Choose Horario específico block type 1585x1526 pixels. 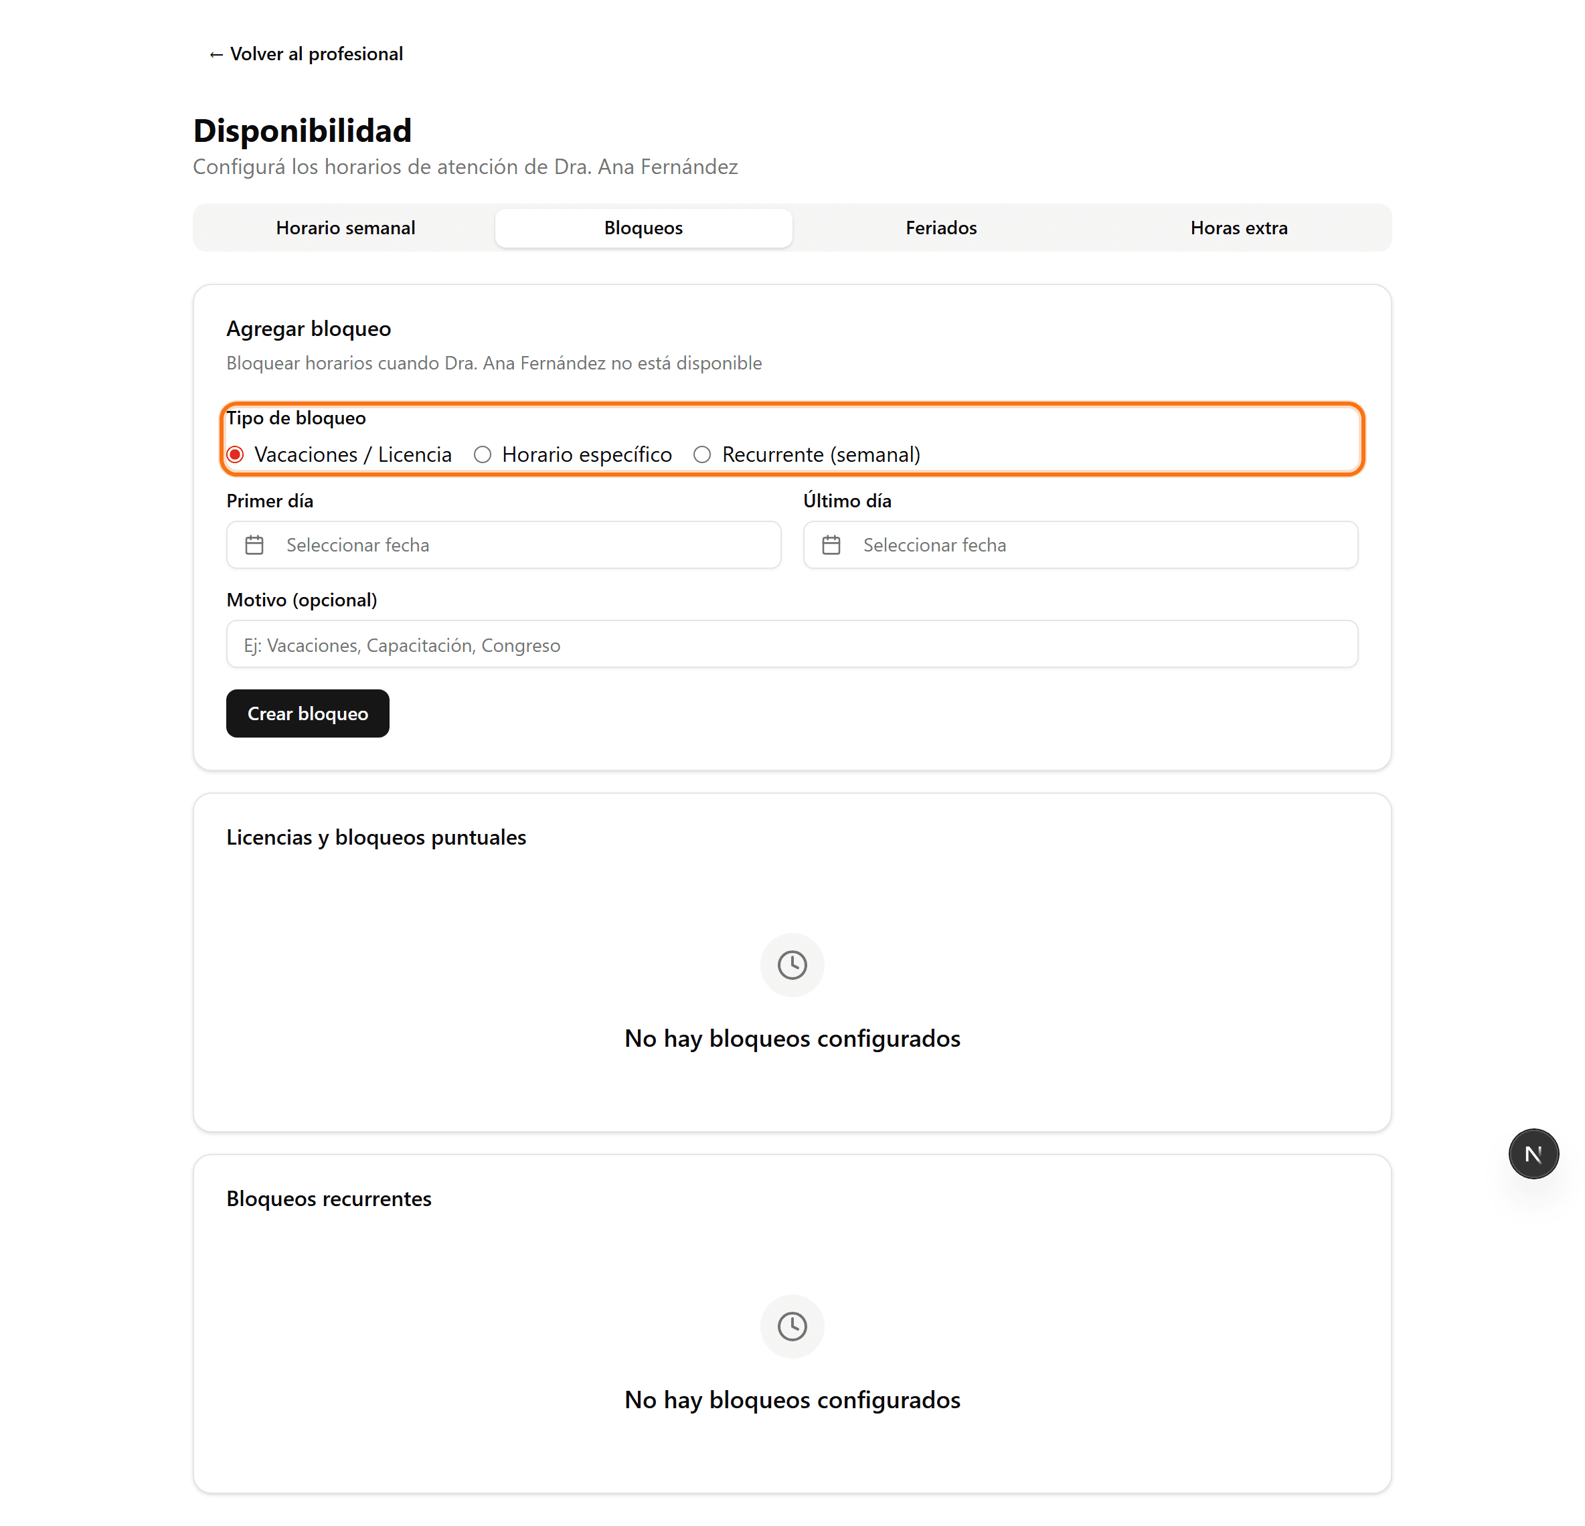coord(483,454)
